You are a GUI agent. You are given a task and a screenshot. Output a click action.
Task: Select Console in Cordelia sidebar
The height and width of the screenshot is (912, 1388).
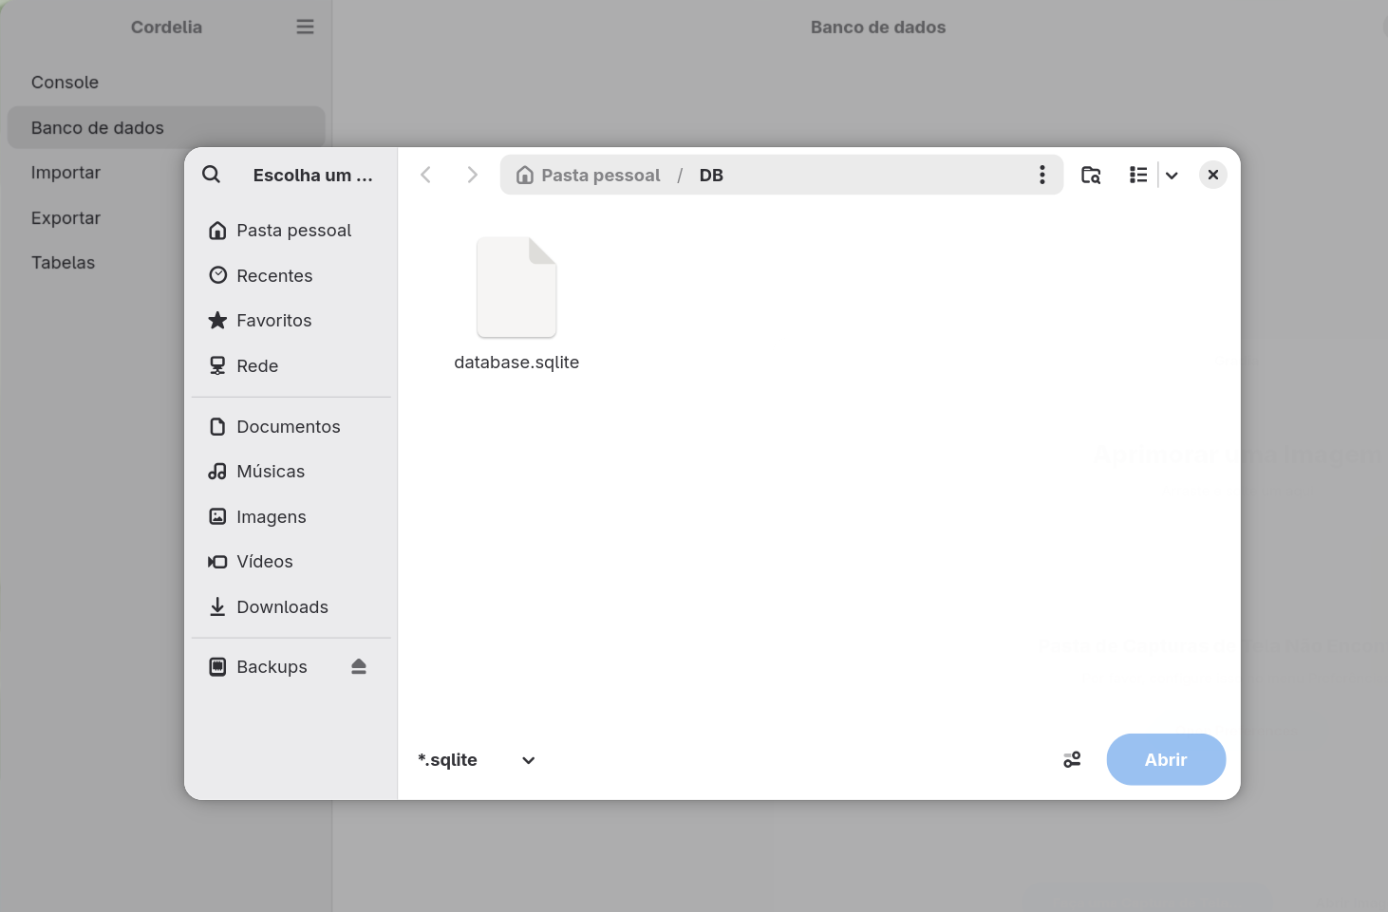coord(166,83)
